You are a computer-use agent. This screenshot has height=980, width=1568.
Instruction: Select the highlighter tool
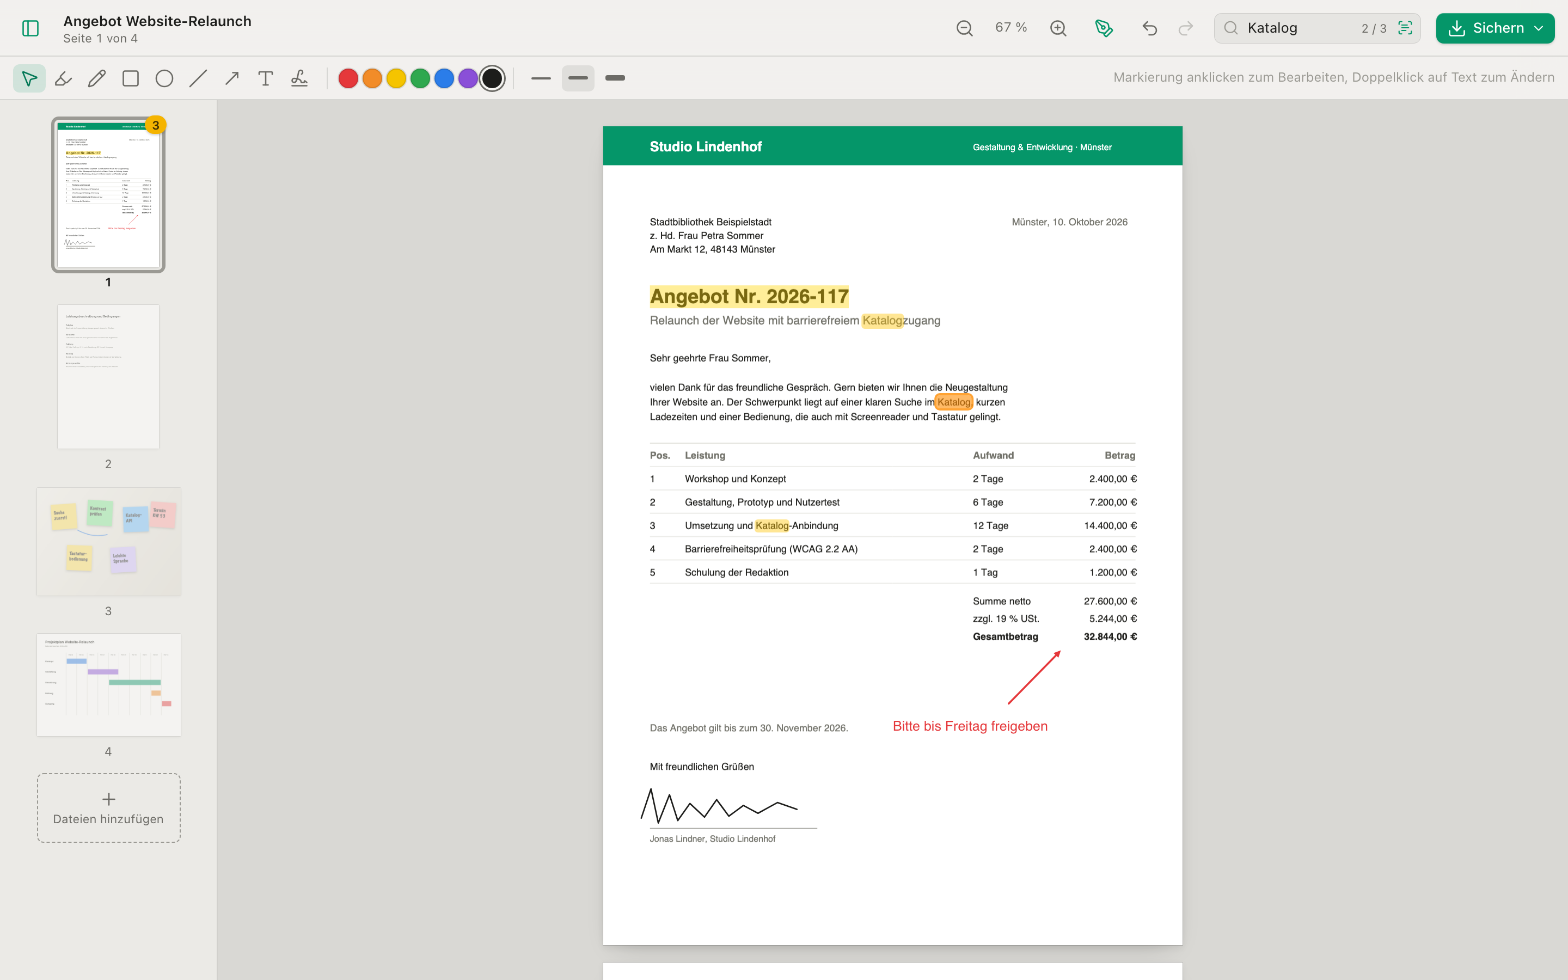(64, 78)
